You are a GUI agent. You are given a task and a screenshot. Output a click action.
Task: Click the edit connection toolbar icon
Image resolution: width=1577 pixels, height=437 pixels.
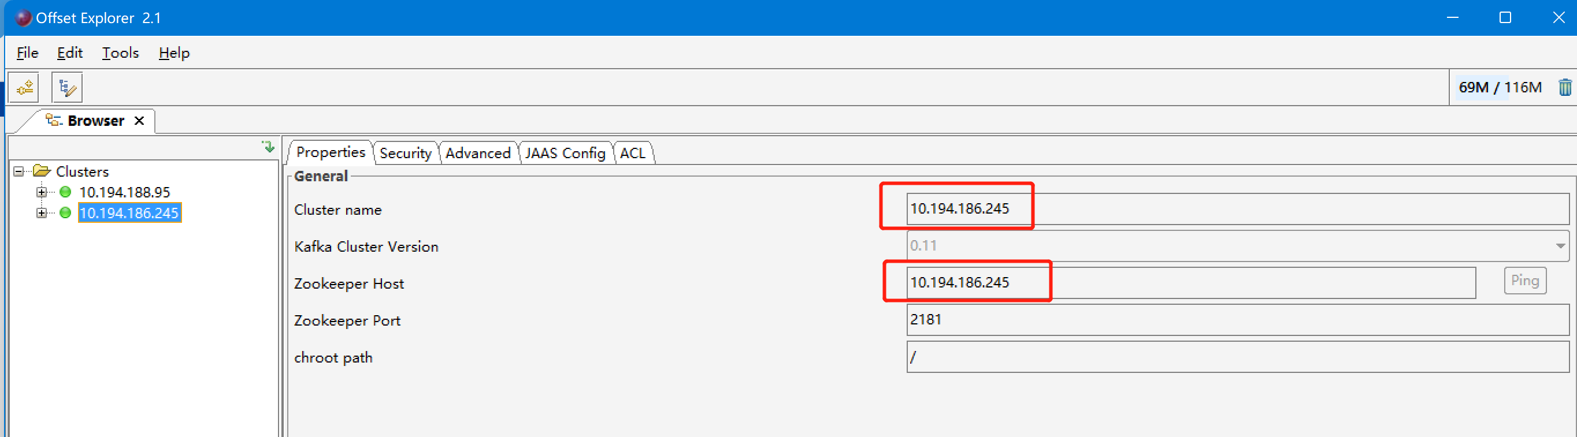click(x=68, y=87)
